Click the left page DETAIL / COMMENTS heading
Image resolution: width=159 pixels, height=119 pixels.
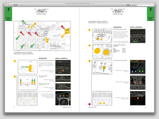pyautogui.click(x=61, y=58)
